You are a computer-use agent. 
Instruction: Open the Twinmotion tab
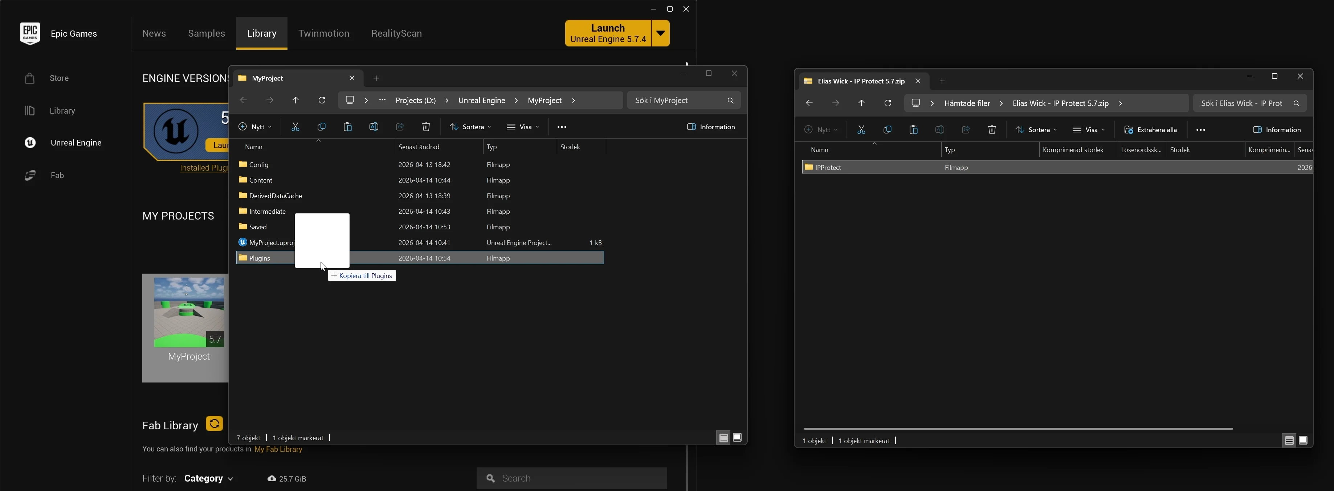coord(324,34)
